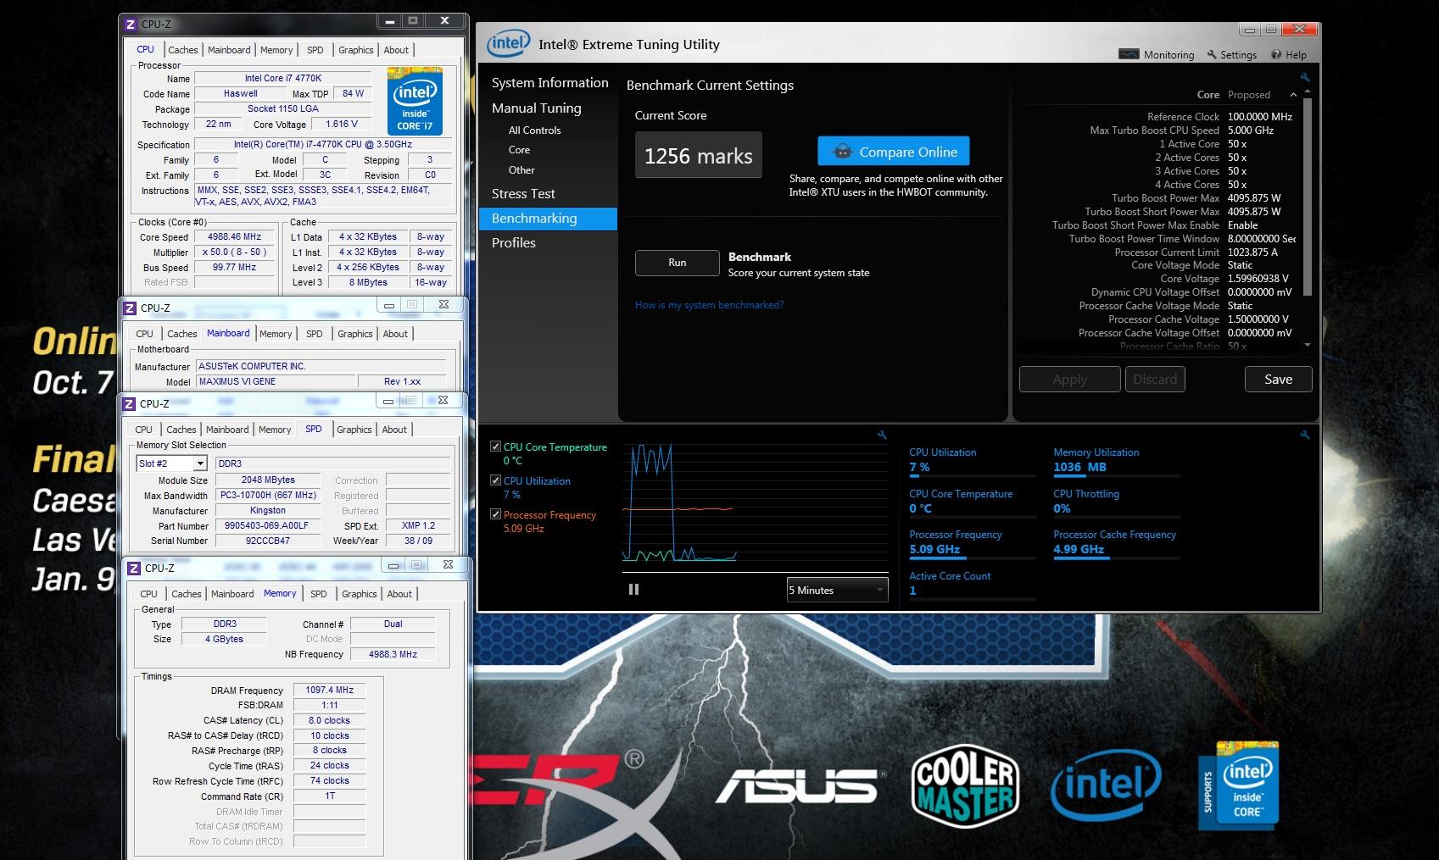
Task: Select CPU tab in CPU-Z Mainboard window
Action: [x=144, y=334]
